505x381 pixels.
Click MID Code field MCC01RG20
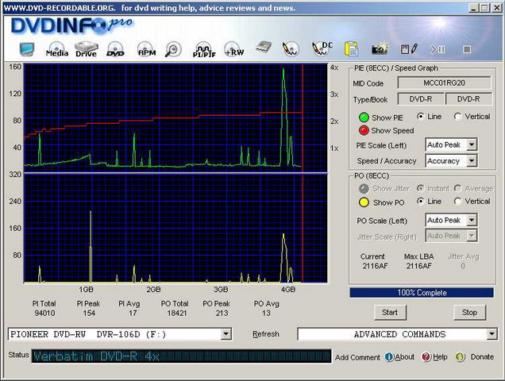pos(444,83)
